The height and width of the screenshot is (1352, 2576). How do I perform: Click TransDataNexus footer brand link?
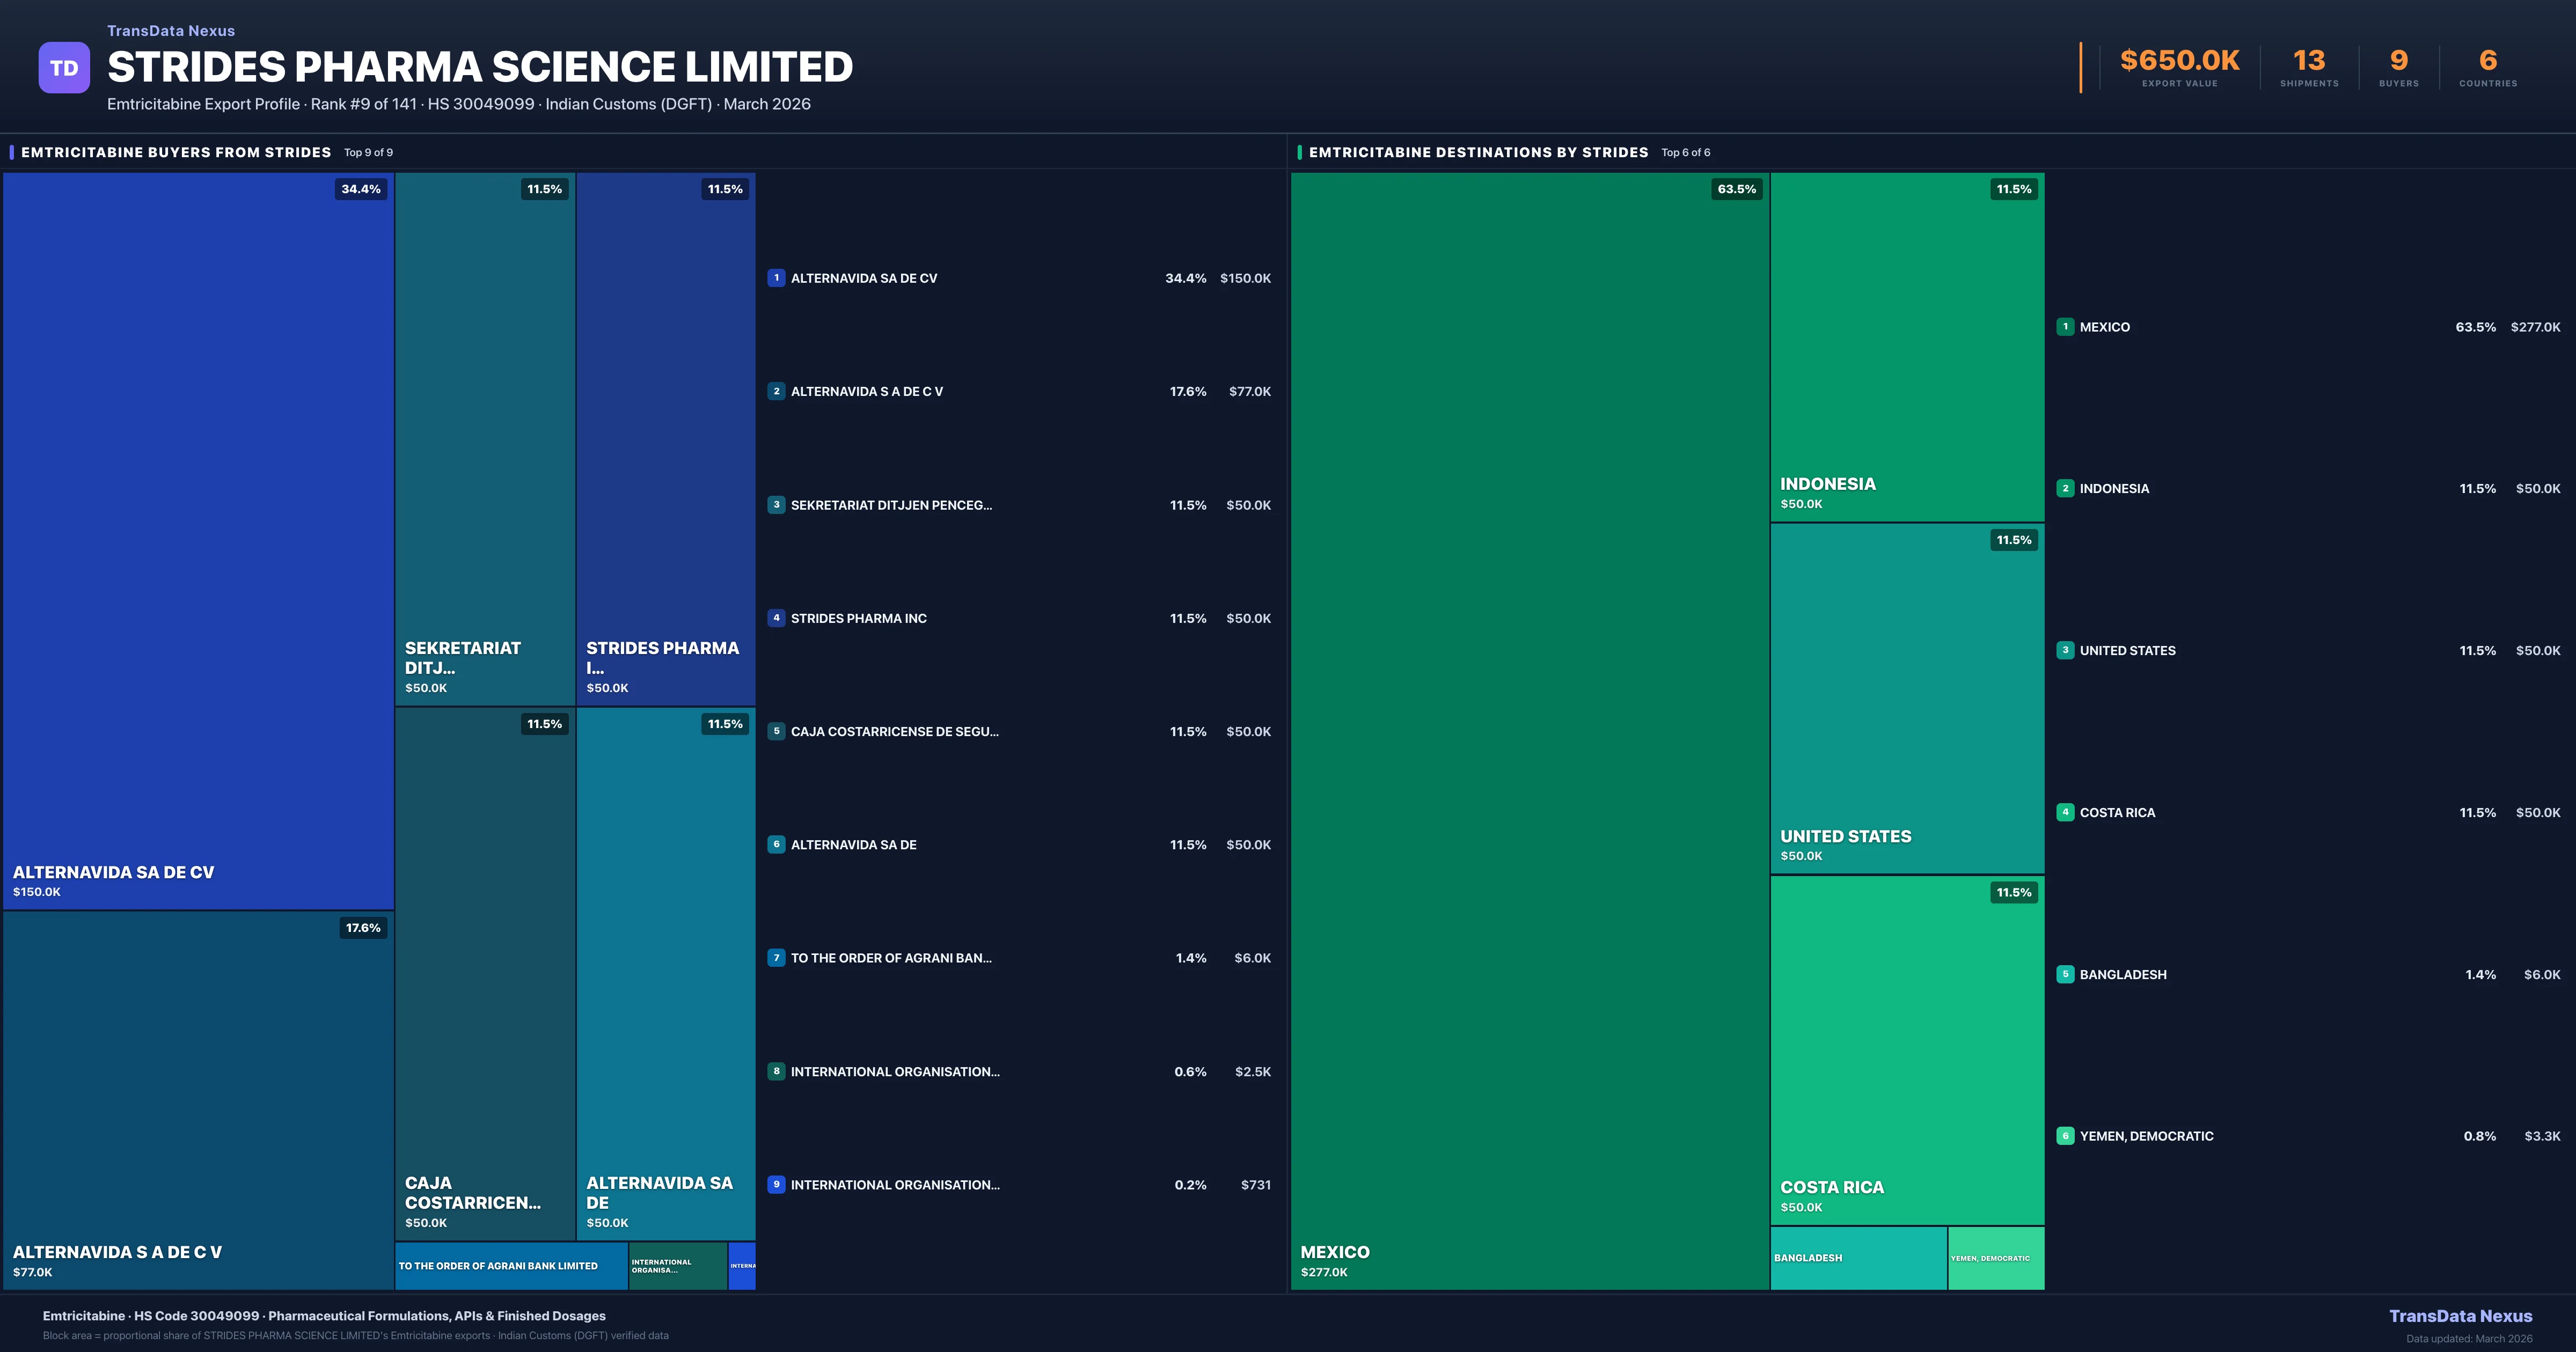2460,1316
